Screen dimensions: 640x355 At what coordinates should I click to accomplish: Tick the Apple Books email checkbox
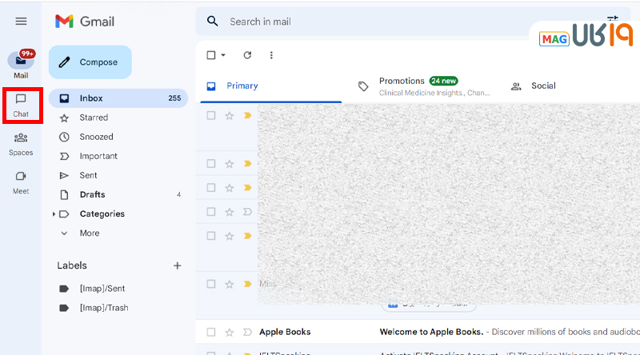tap(211, 332)
